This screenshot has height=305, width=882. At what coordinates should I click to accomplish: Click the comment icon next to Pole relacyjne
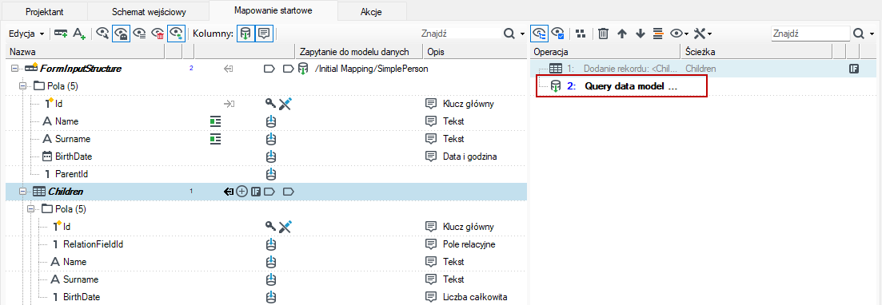(432, 244)
